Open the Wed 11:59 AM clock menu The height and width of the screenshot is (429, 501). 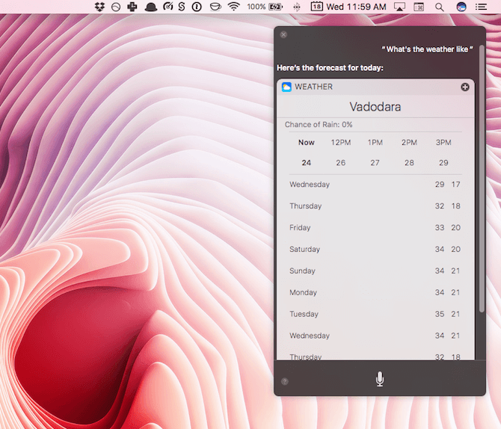(357, 7)
